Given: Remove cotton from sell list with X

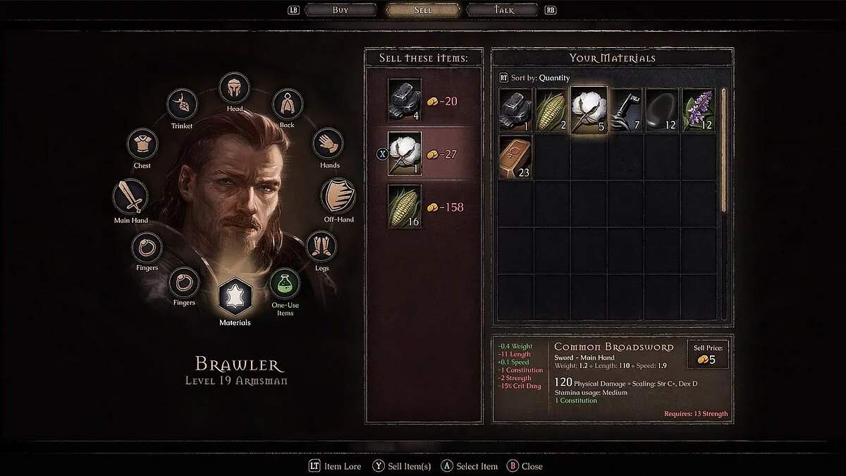Looking at the screenshot, I should pos(381,154).
